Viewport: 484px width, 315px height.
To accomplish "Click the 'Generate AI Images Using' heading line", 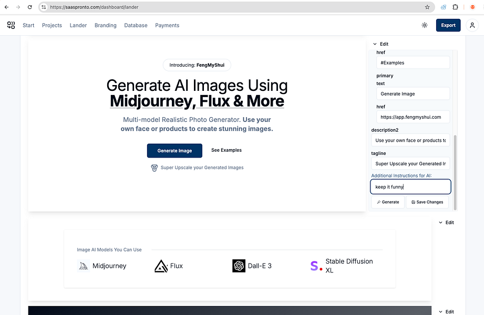I will [x=197, y=86].
